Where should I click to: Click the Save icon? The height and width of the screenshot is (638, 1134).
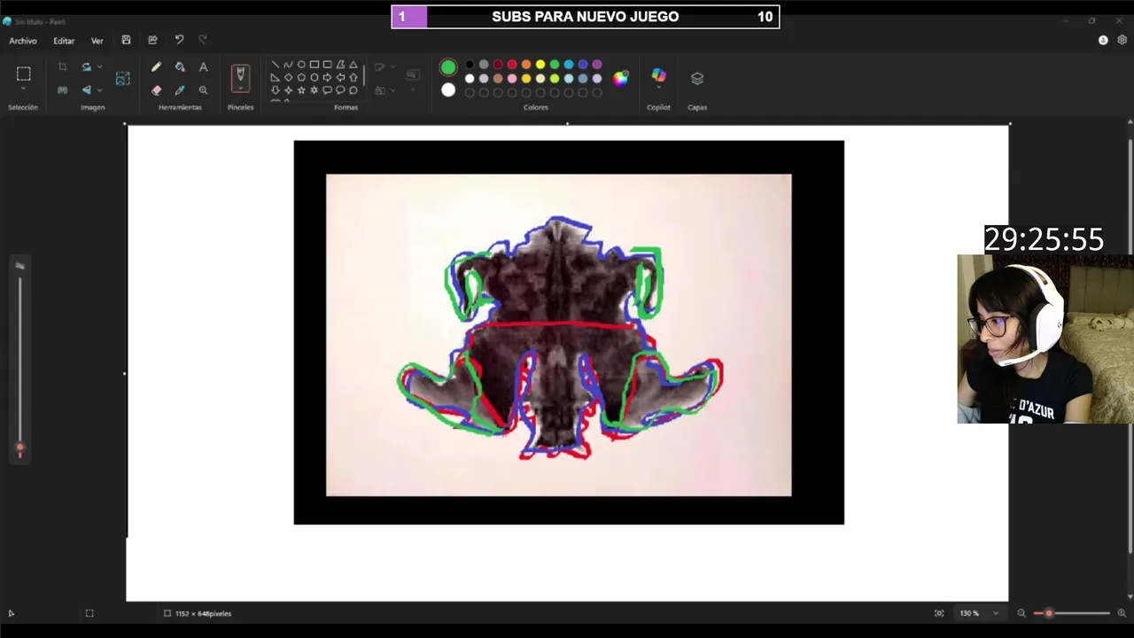coord(126,40)
